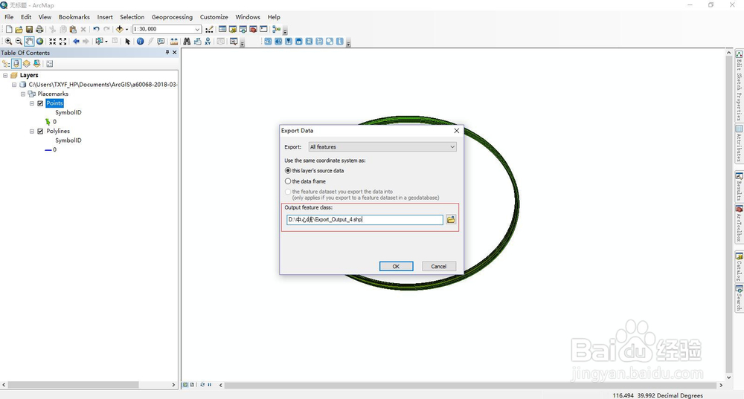The image size is (744, 399).
Task: Switch to List By Visibility view
Action: tap(27, 63)
